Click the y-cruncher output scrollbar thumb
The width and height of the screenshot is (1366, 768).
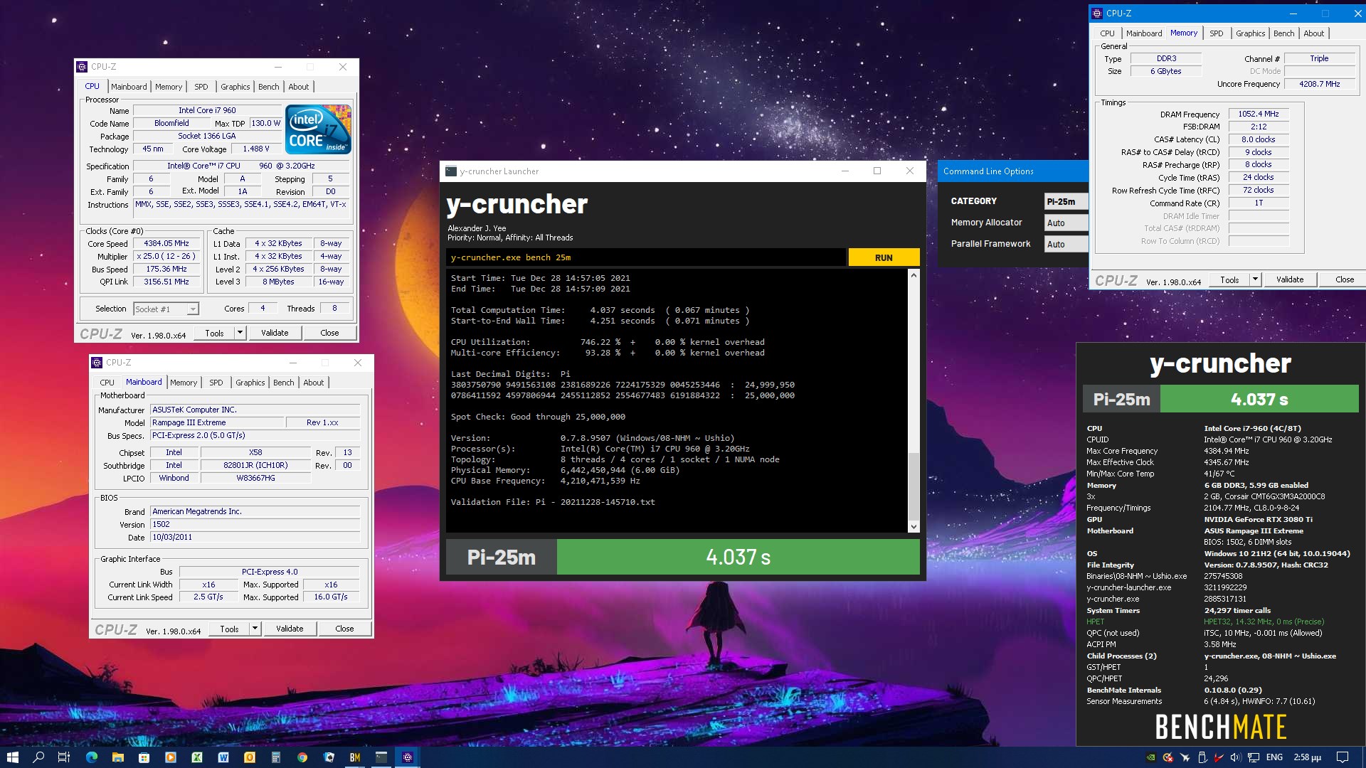(914, 486)
